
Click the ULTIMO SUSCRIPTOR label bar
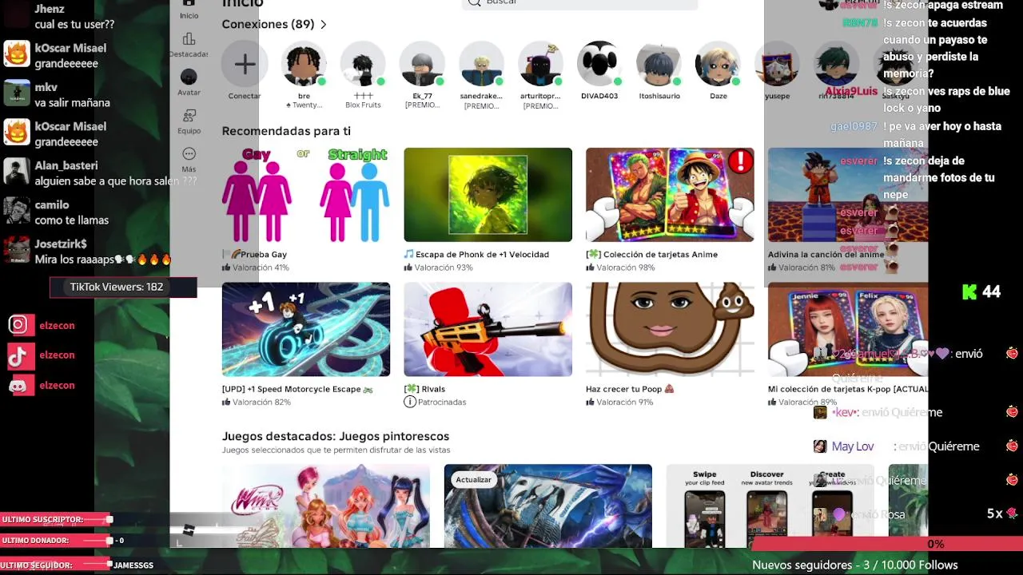point(56,520)
